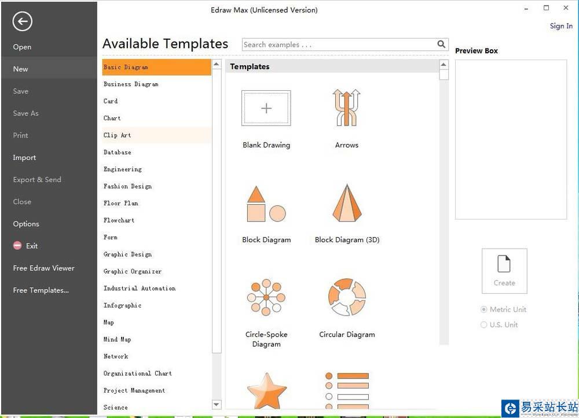Select the Form category
The image size is (579, 418).
[156, 237]
